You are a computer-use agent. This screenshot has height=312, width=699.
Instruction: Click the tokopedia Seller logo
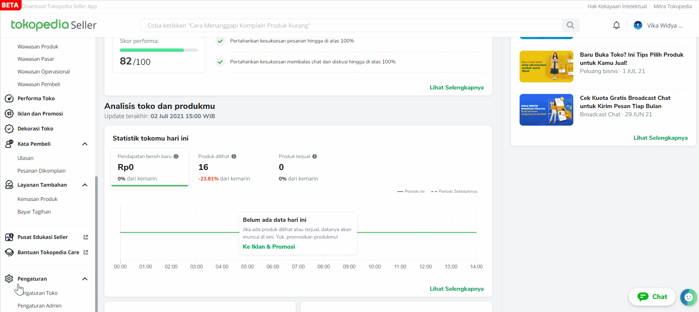(54, 25)
